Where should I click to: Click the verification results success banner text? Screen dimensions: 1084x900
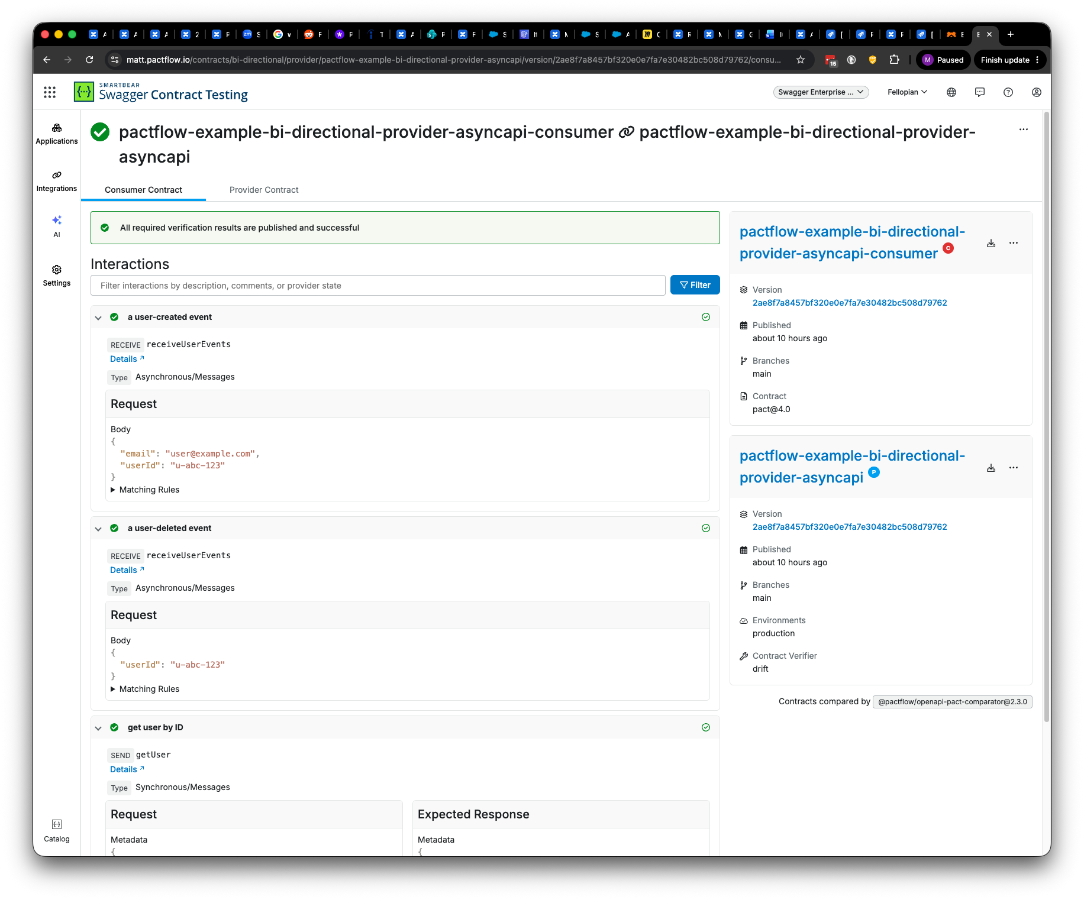coord(240,228)
